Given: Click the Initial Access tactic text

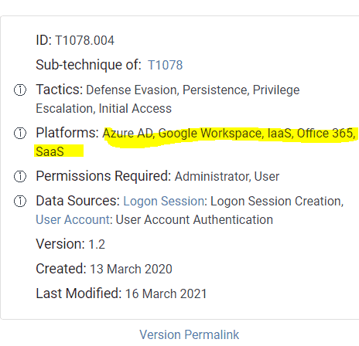Looking at the screenshot, I should pos(135,108).
